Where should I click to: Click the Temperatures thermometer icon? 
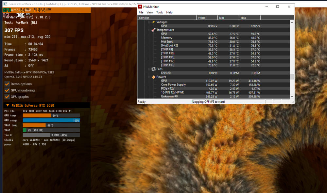click(x=153, y=30)
